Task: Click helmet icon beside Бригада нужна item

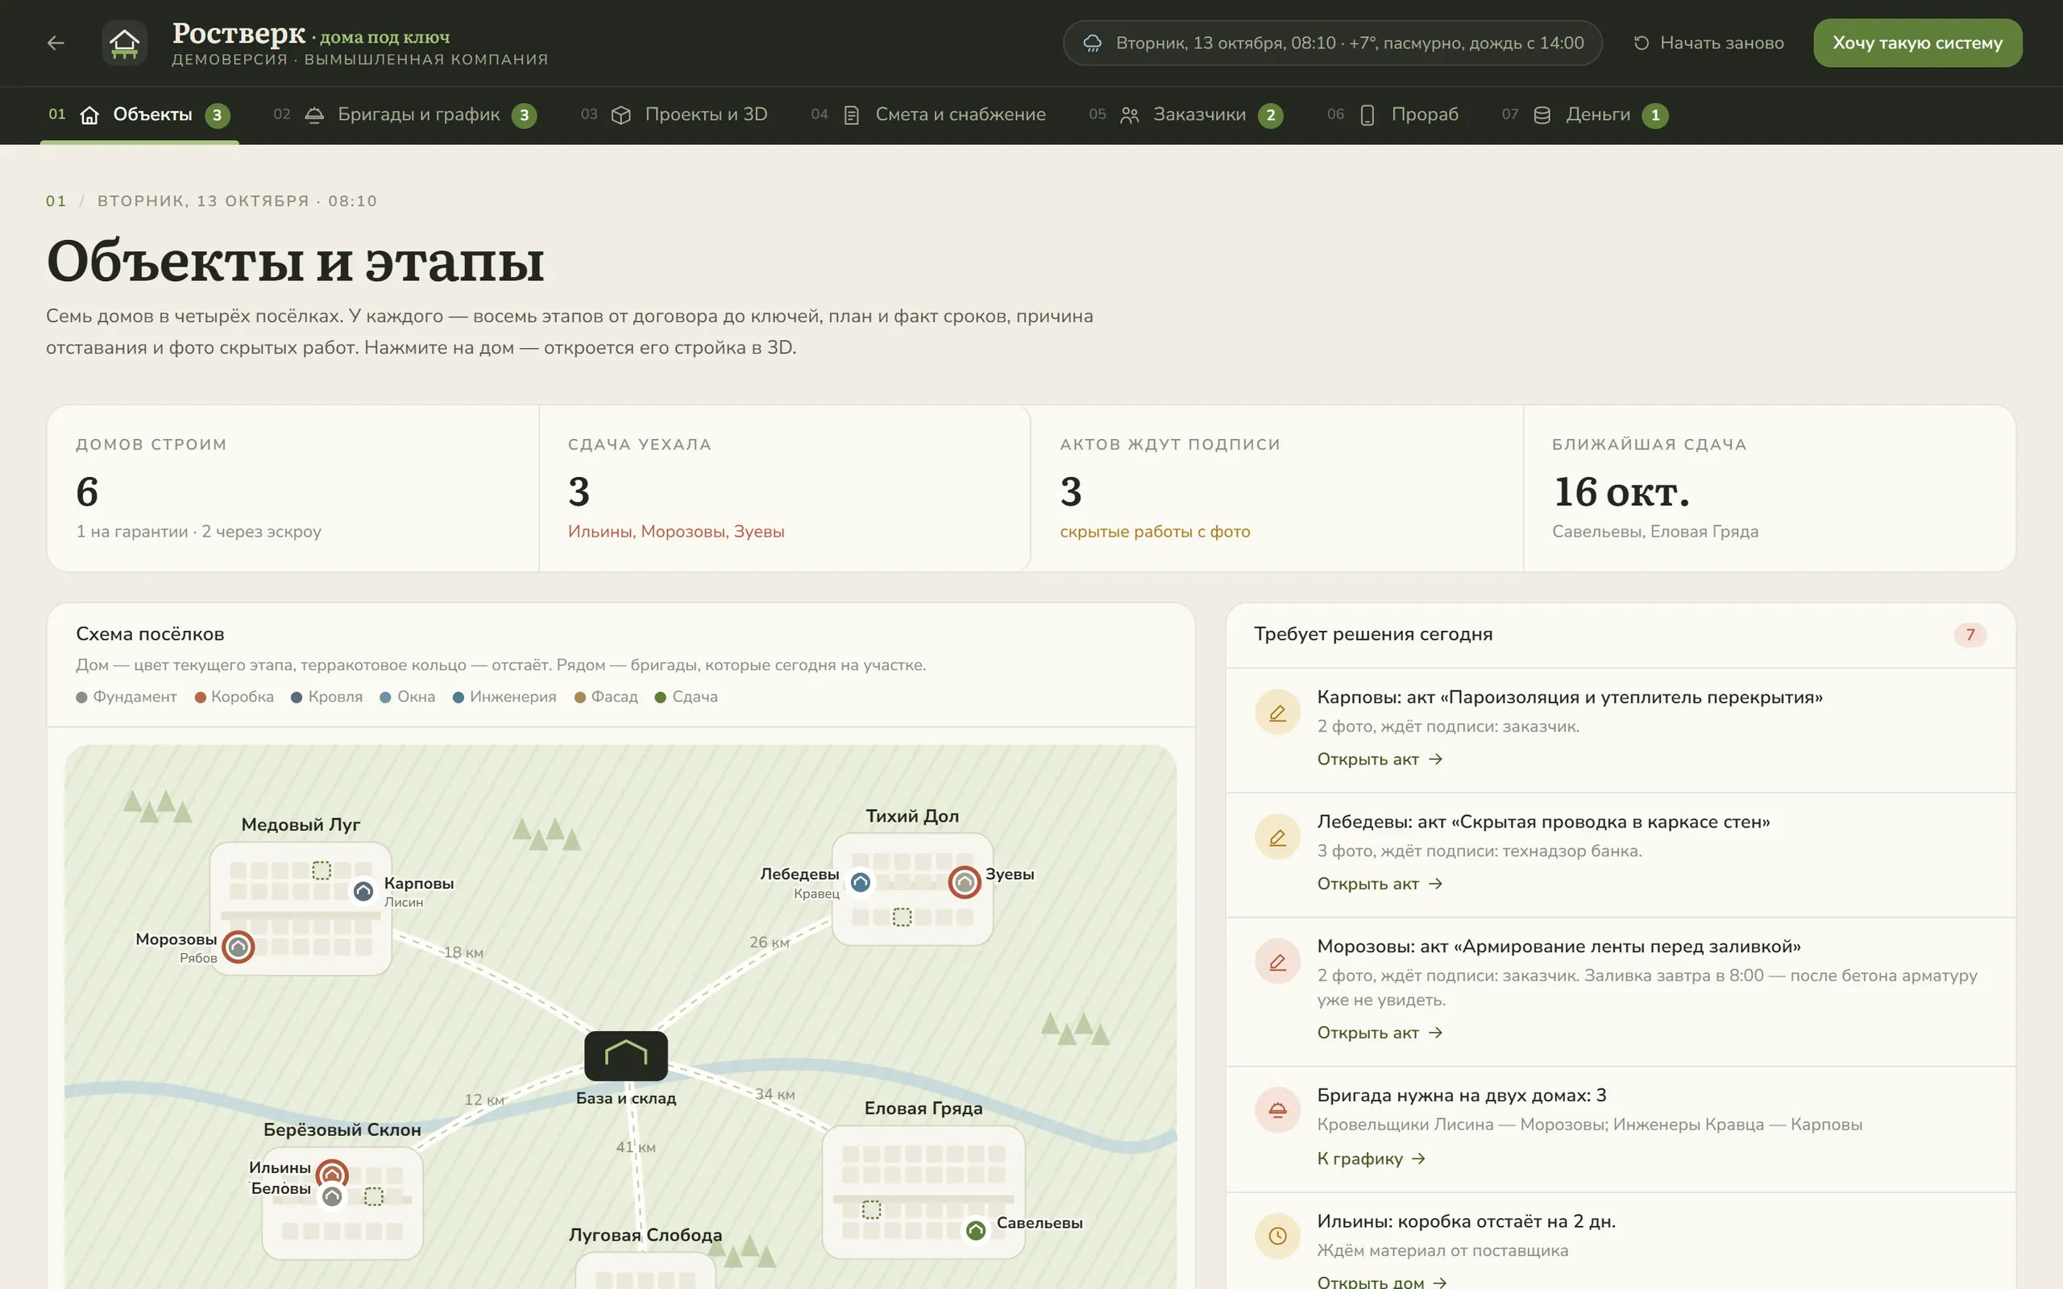Action: (x=1277, y=1110)
